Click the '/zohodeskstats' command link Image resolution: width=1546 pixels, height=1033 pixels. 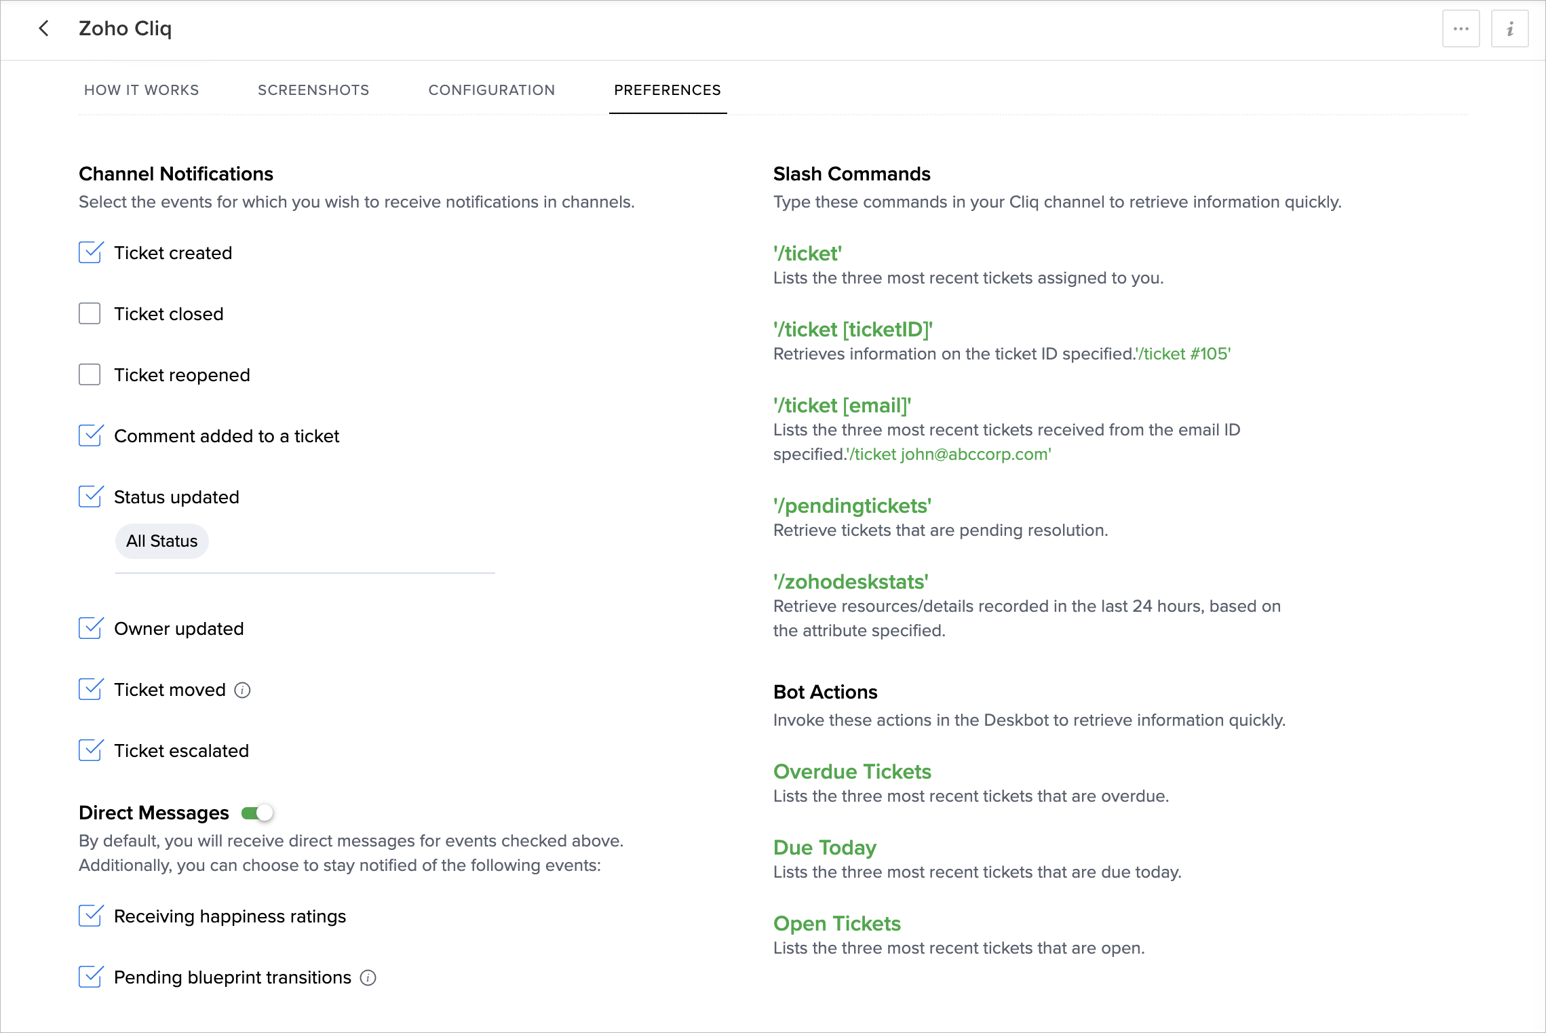(851, 582)
